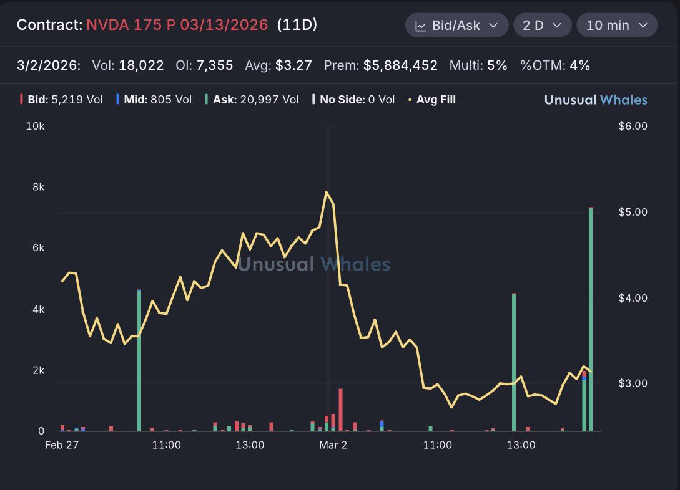Click the Prem: $5,884,452 value
Image resolution: width=680 pixels, height=490 pixels.
click(x=381, y=65)
